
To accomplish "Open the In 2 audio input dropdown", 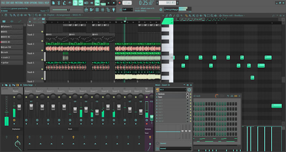I will (173, 90).
